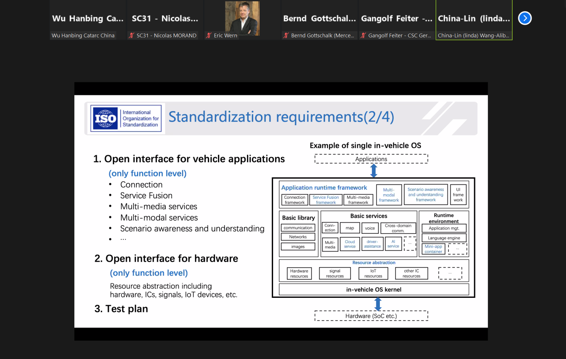Click Eric Wern's muted microphone icon
Screen dimensions: 566x359
coord(209,35)
